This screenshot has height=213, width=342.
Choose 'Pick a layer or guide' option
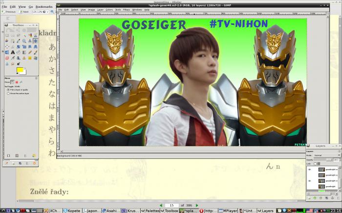(x=18, y=90)
